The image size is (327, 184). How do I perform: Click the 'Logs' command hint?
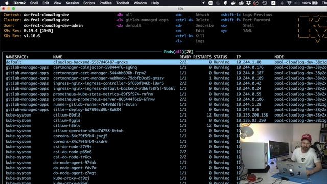pyautogui.click(x=200, y=41)
